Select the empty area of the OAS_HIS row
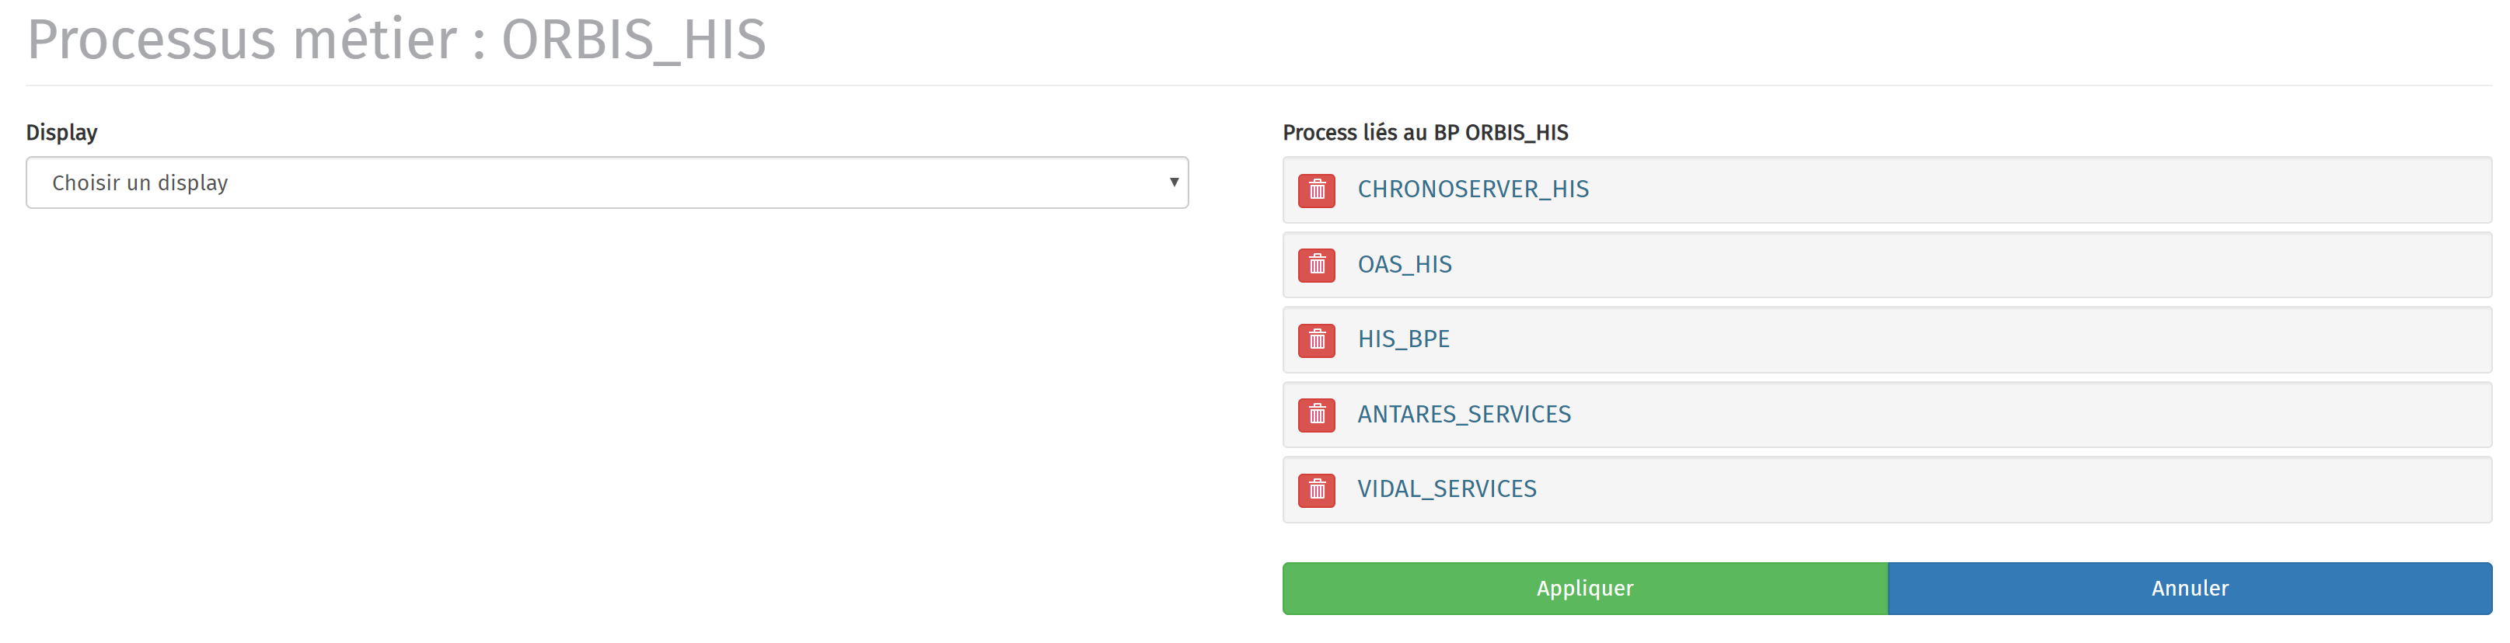 pyautogui.click(x=1968, y=265)
